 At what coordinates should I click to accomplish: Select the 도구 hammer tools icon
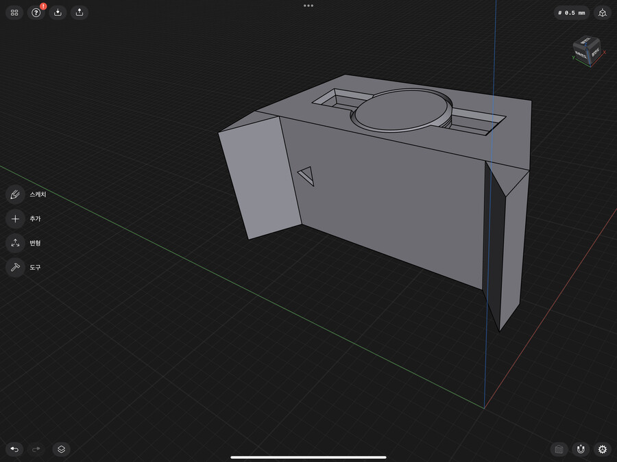(x=15, y=268)
